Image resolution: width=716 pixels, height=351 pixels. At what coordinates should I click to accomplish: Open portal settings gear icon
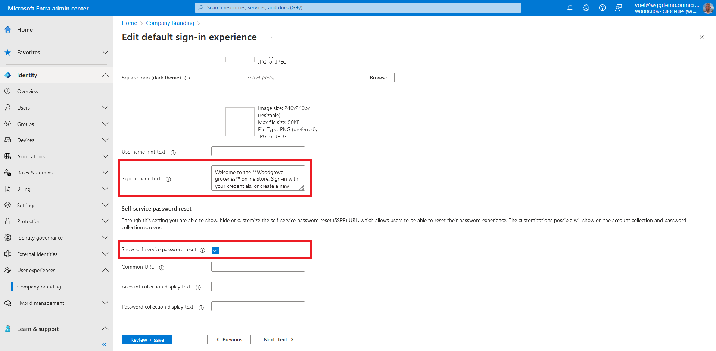tap(586, 8)
